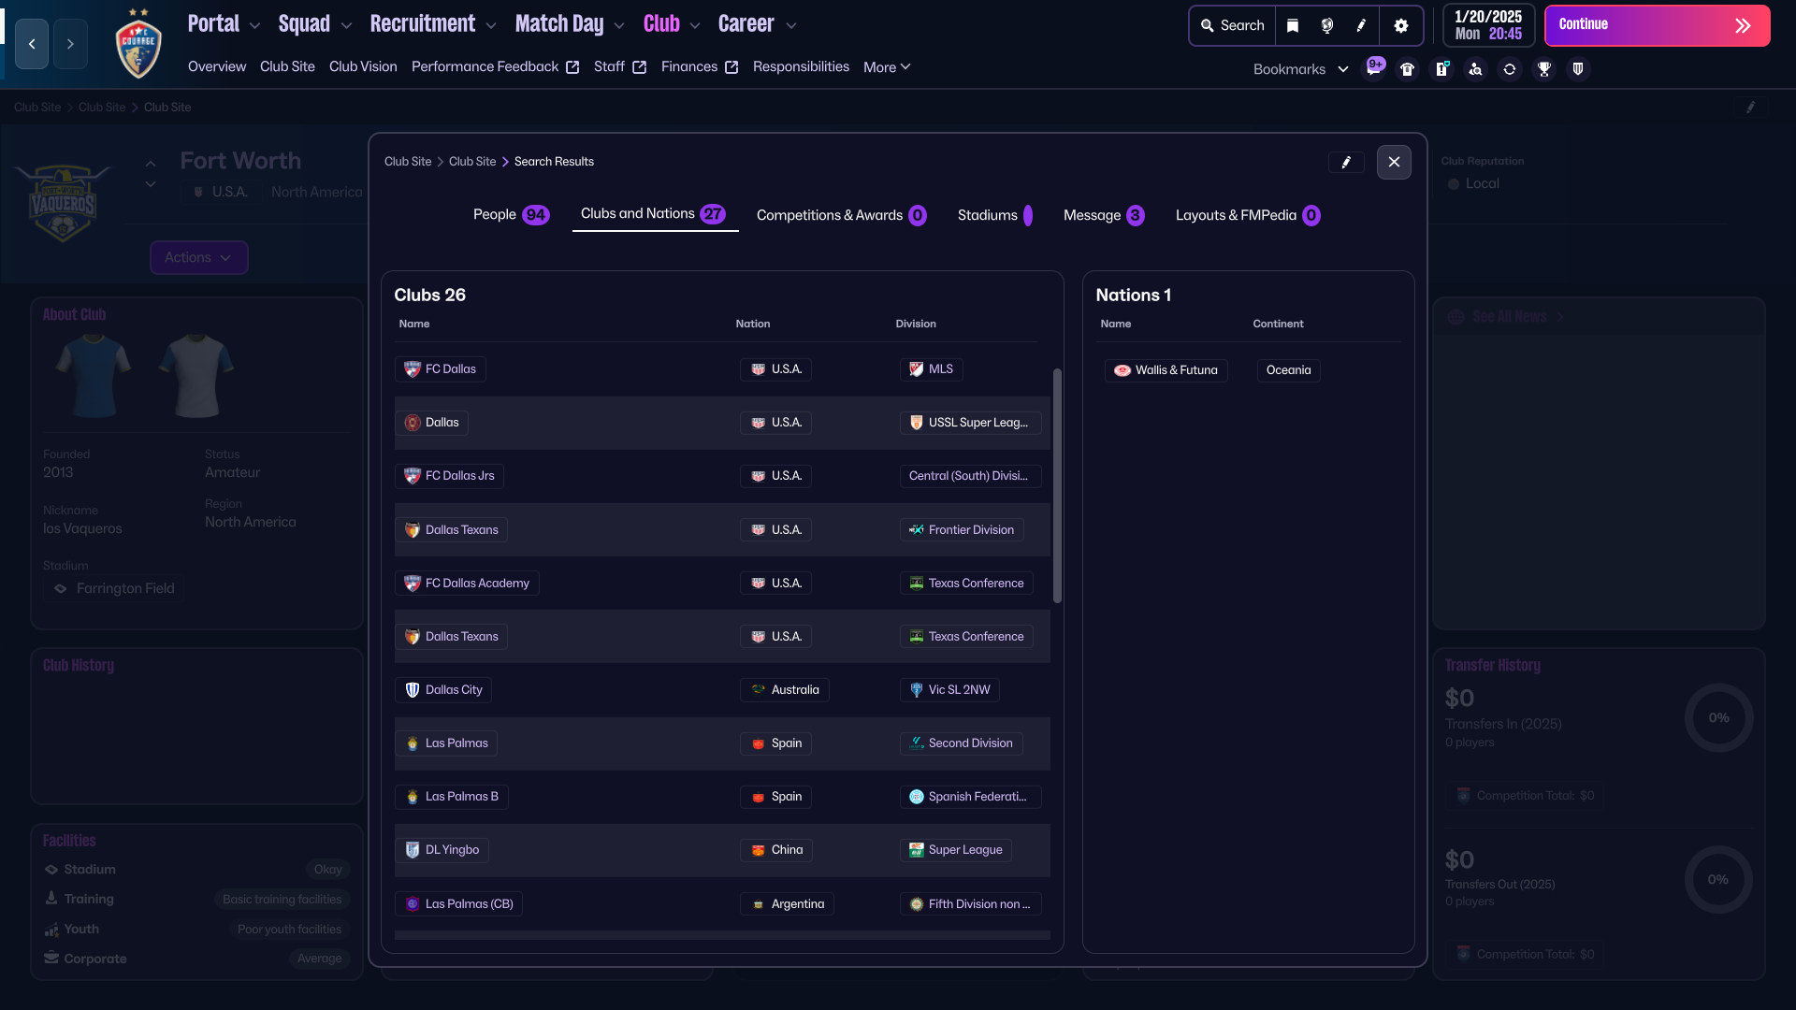Click the edit pencil in search dialog

pos(1346,162)
